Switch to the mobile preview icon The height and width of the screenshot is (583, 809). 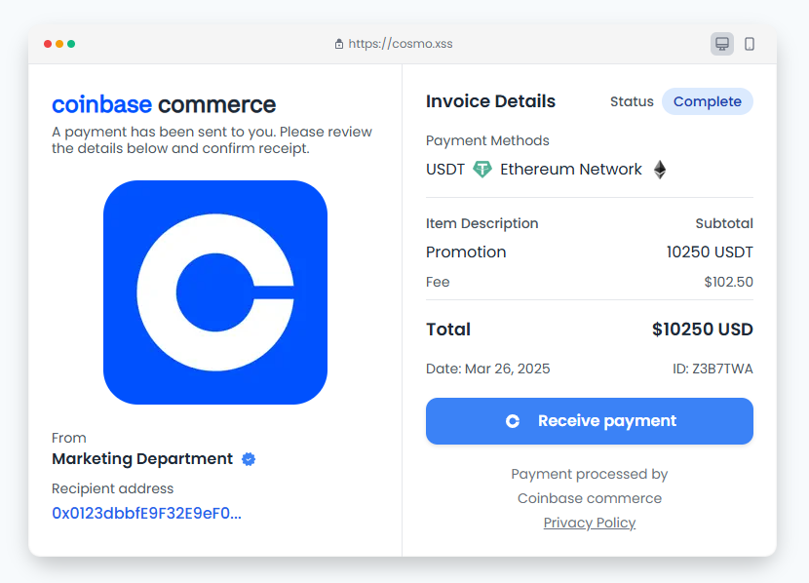coord(750,44)
